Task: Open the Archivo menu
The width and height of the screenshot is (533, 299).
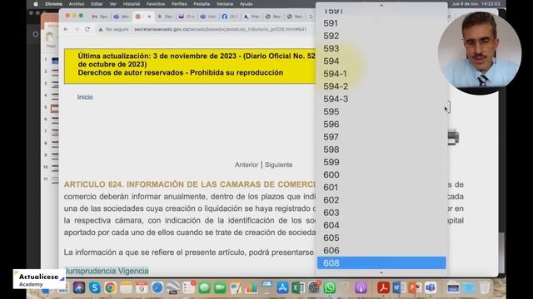Action: point(77,4)
